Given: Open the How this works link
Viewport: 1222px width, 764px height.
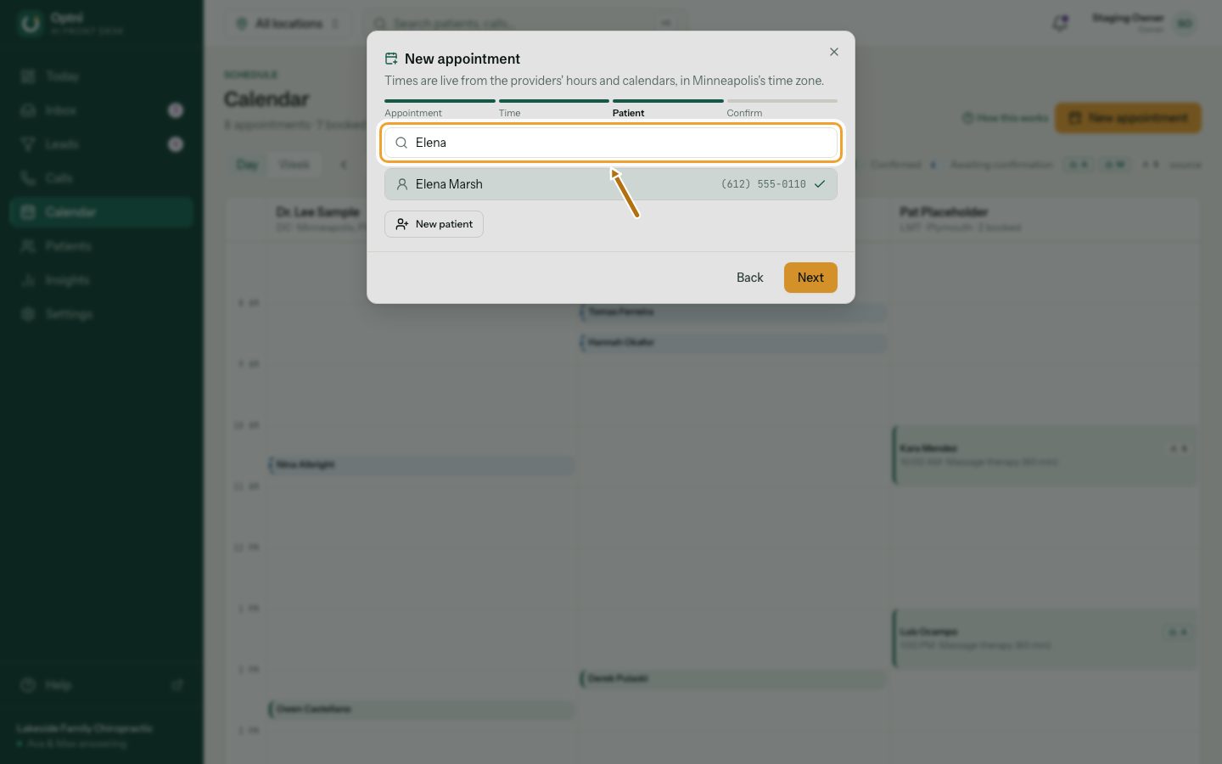Looking at the screenshot, I should [1005, 118].
